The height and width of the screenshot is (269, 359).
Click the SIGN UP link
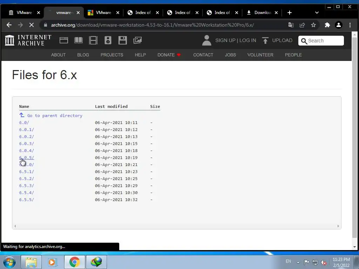[x=225, y=41]
